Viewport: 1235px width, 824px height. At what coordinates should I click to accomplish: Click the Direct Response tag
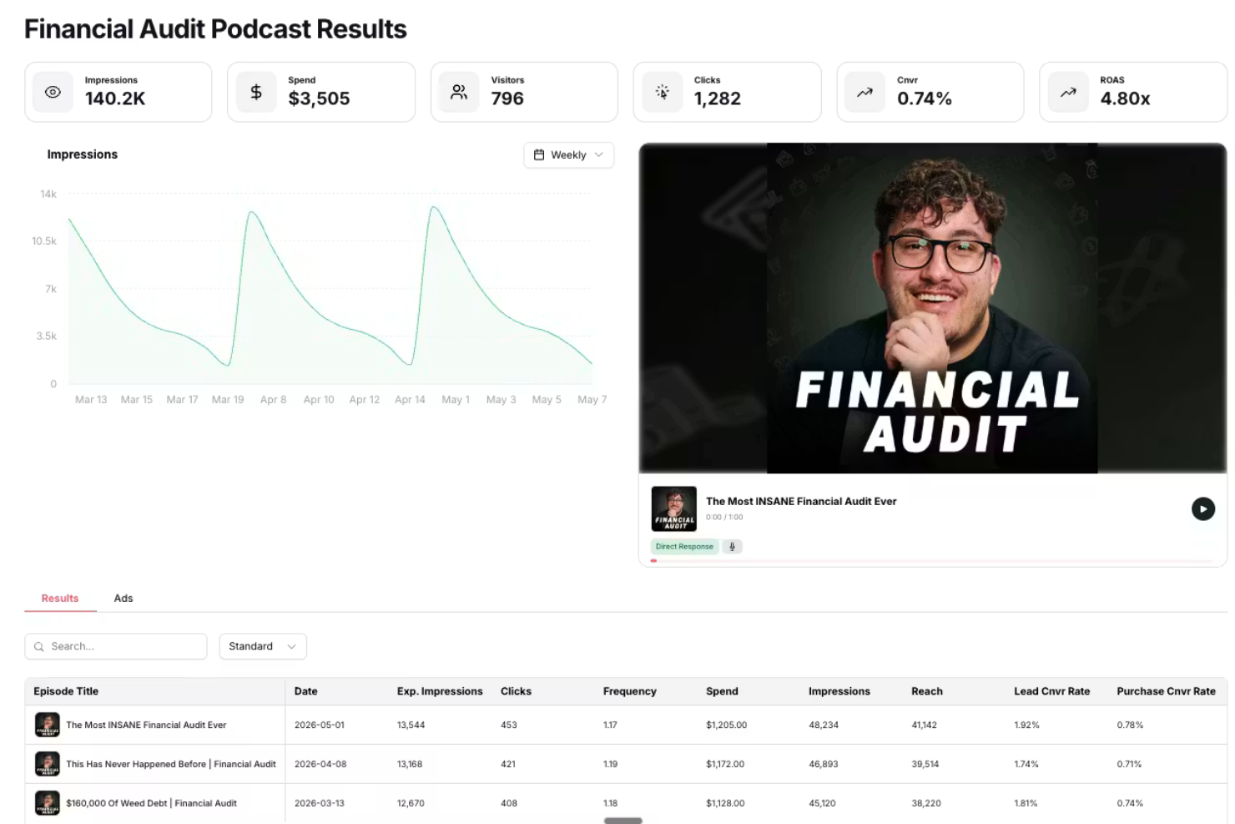point(684,547)
